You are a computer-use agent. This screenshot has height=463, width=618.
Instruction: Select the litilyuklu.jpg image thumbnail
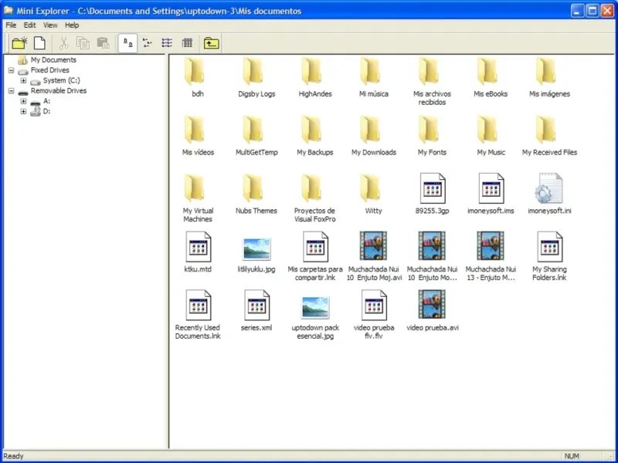[256, 248]
